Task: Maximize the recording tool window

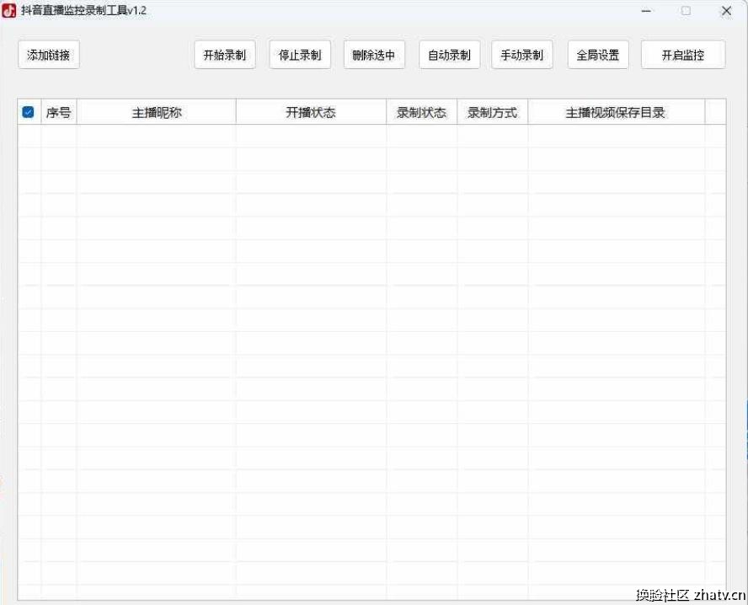Action: 686,10
